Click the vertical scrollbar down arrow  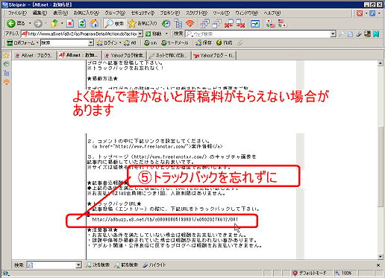pyautogui.click(x=380, y=256)
